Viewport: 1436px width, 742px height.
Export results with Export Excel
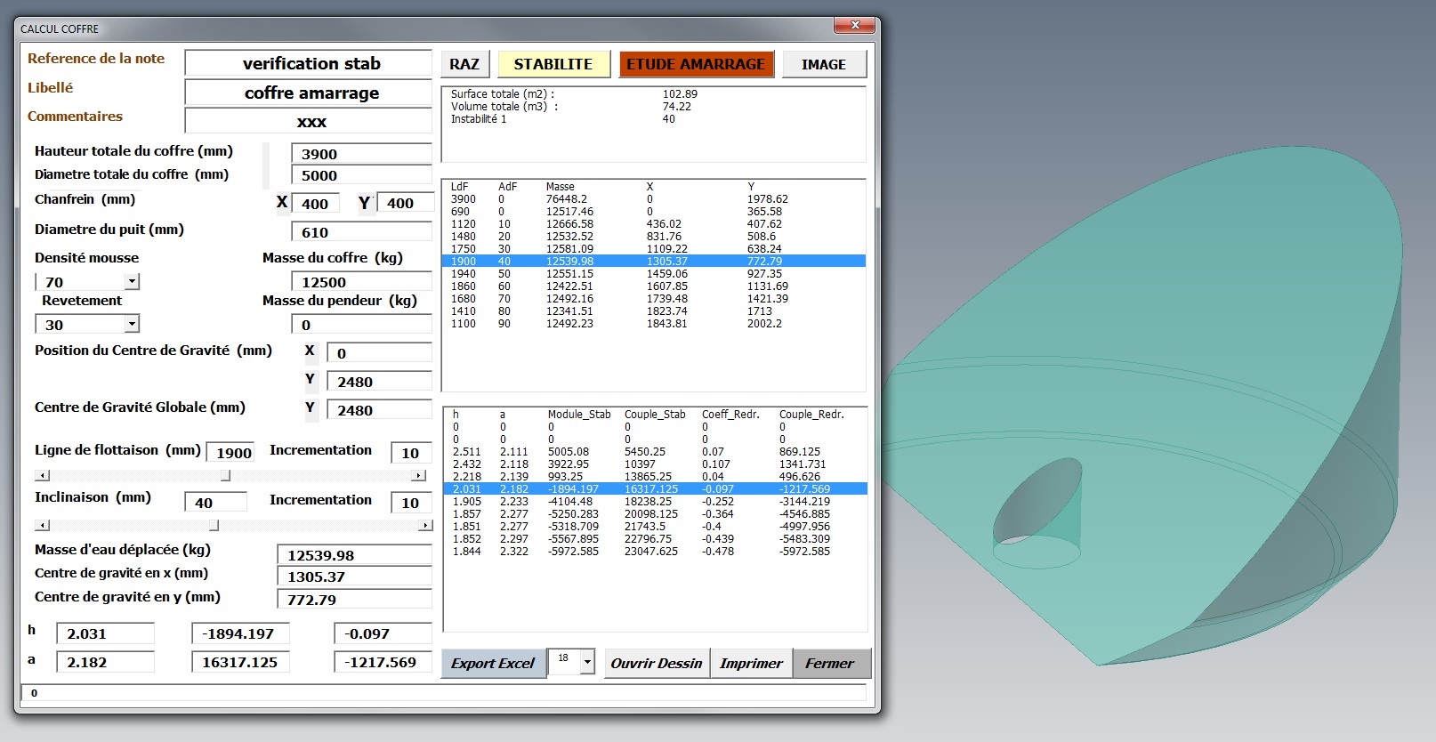(493, 663)
